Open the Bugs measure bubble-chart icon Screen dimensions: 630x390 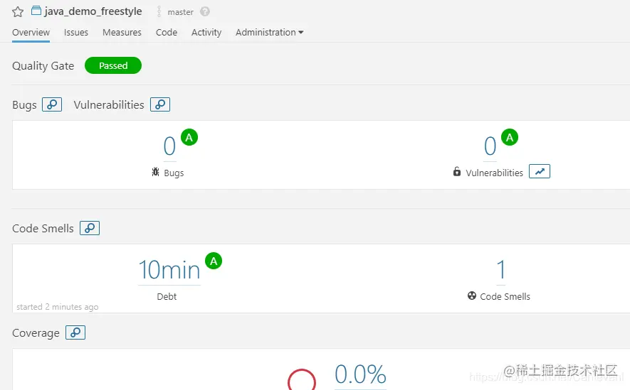(x=52, y=104)
